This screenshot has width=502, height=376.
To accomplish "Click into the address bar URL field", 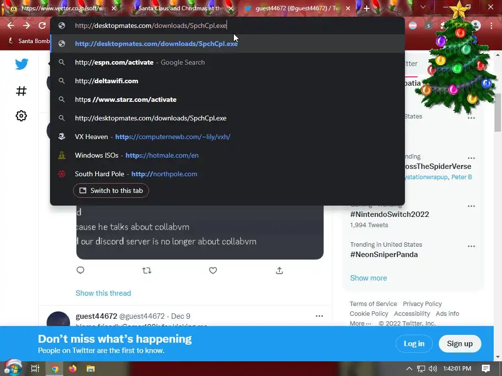I will (227, 25).
